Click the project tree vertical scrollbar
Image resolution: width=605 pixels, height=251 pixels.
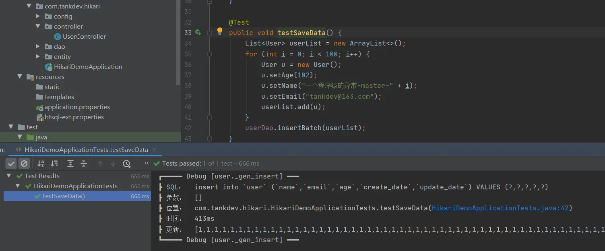click(179, 42)
